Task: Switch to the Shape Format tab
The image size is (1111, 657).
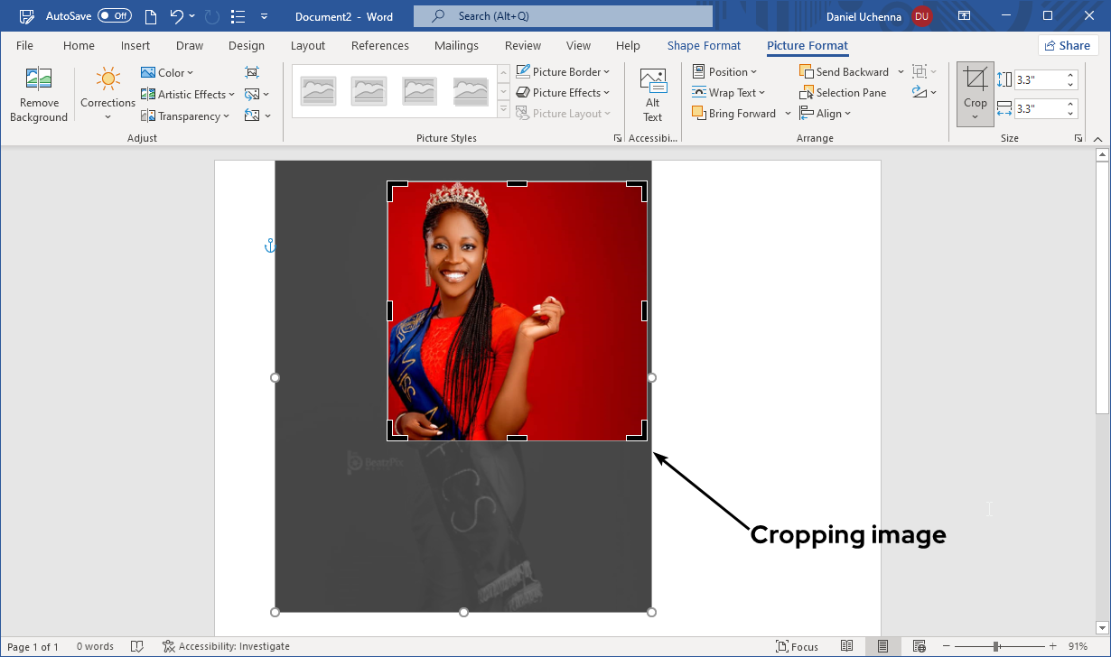Action: [704, 46]
